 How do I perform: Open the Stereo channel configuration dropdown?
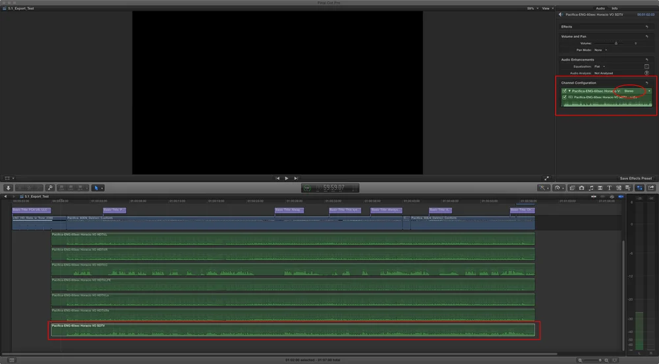[x=637, y=91]
